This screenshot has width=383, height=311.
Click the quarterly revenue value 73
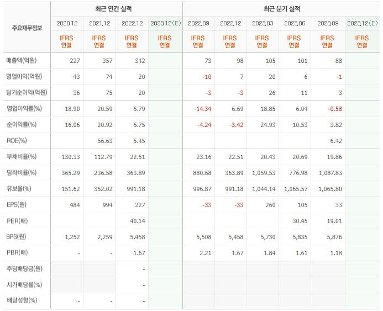[208, 61]
